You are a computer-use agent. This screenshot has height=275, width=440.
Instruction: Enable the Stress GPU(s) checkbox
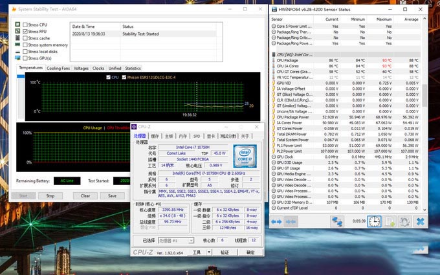(x=25, y=58)
